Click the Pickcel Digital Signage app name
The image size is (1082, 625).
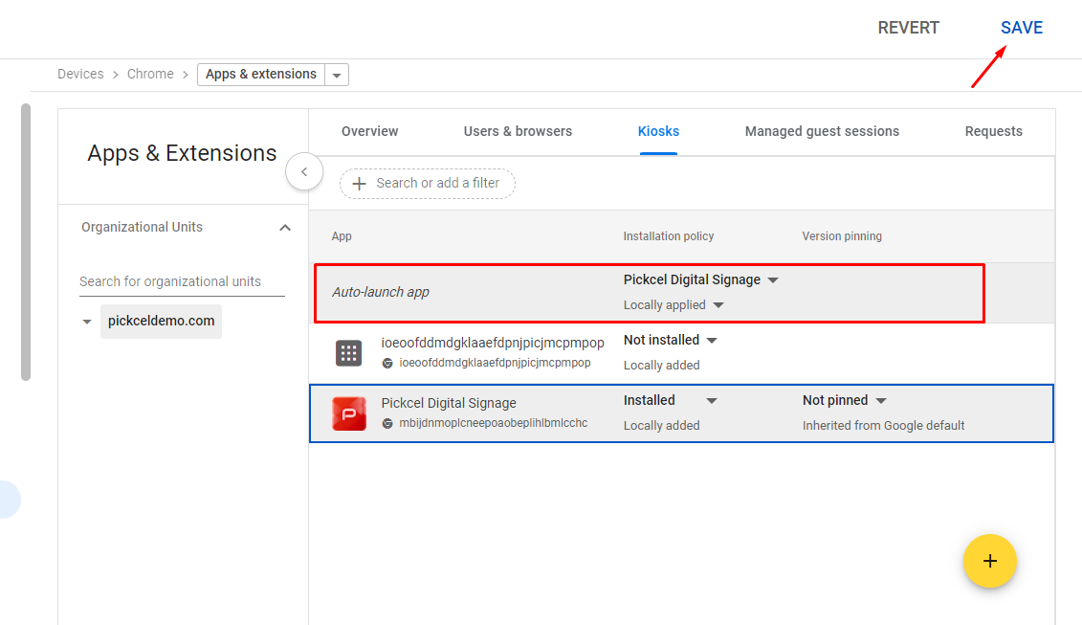pos(449,403)
